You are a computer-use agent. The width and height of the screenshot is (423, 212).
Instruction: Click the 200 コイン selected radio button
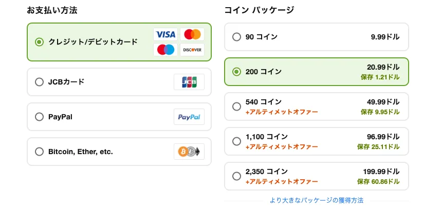(236, 72)
